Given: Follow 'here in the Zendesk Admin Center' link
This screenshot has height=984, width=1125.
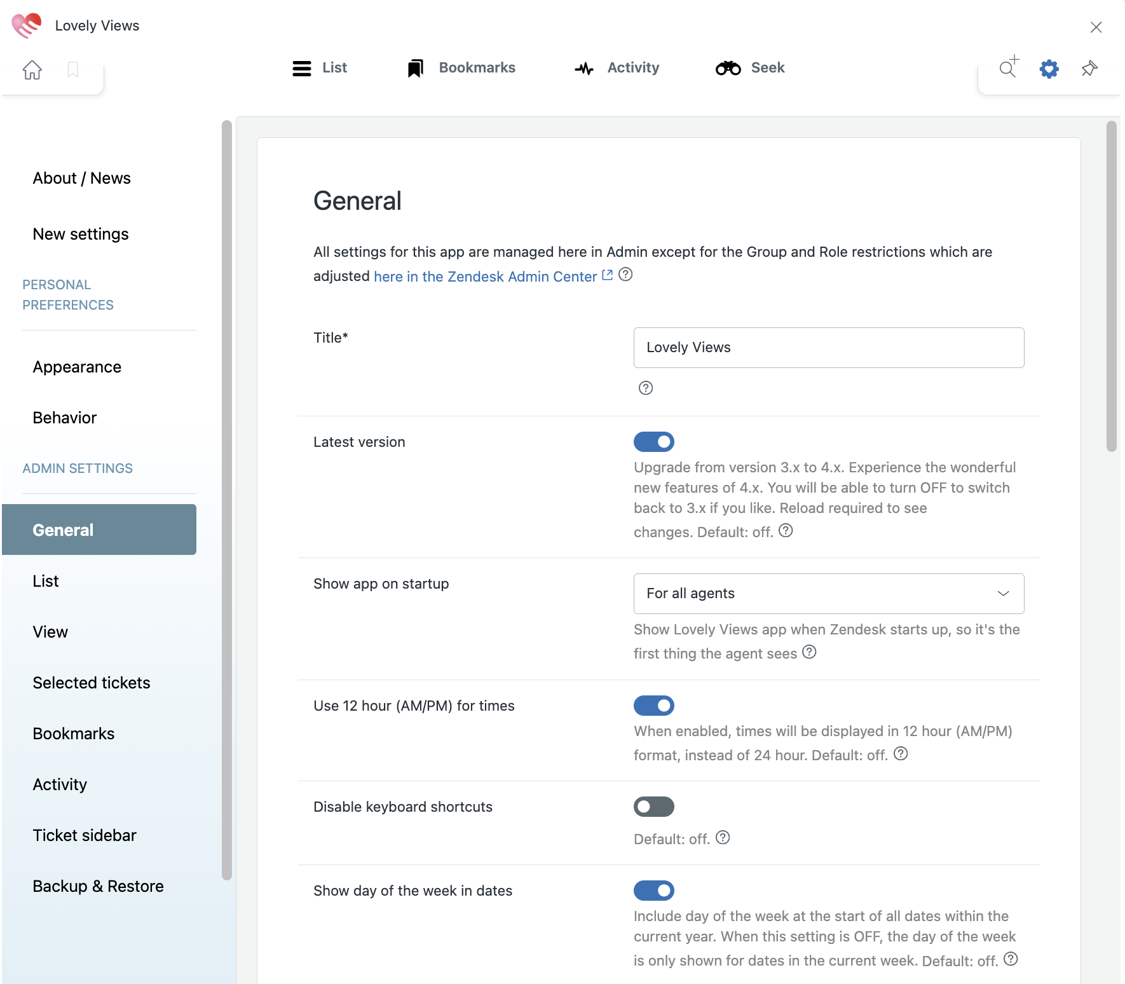Looking at the screenshot, I should pos(486,277).
